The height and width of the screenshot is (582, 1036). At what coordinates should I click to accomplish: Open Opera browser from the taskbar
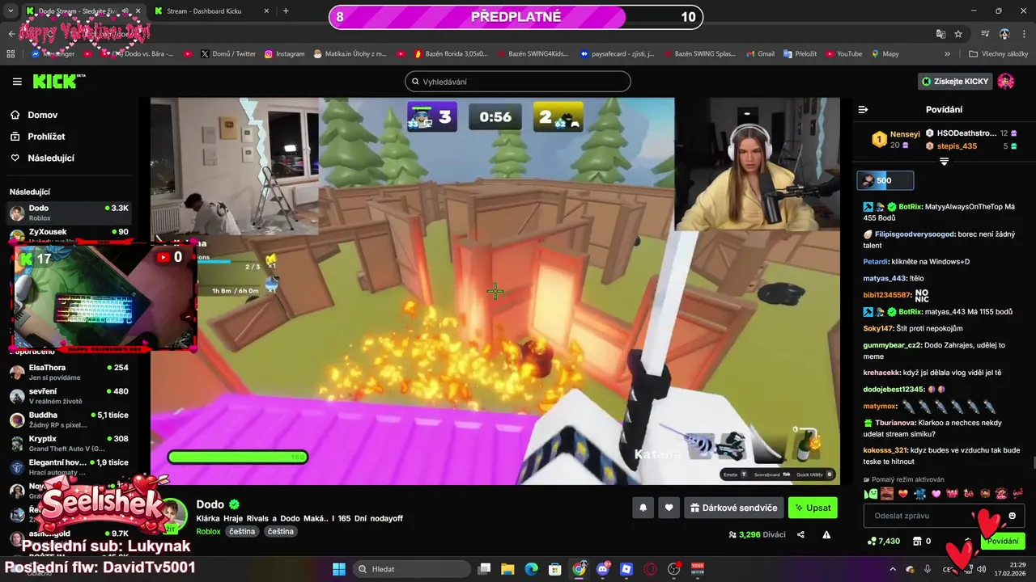[x=650, y=569]
